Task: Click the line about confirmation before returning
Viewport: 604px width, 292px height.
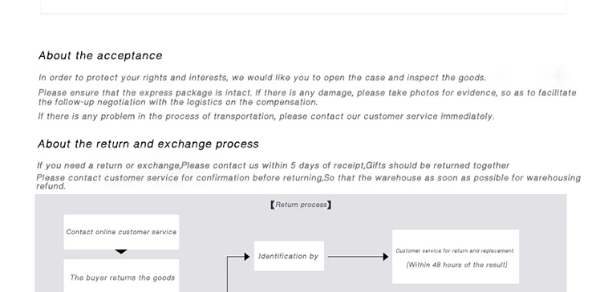Action: 309,182
